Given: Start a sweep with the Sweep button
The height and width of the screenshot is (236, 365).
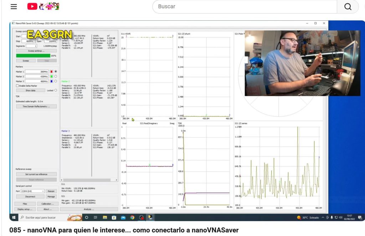Looking at the screenshot, I should click(x=26, y=61).
